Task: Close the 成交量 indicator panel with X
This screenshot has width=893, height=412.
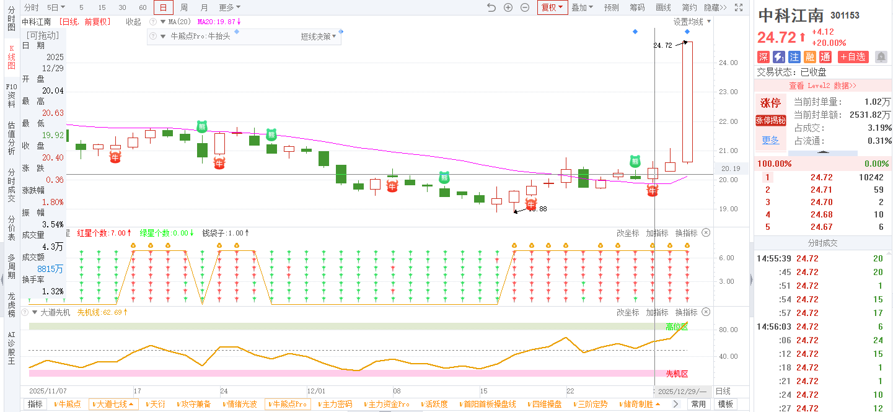Action: [x=706, y=233]
